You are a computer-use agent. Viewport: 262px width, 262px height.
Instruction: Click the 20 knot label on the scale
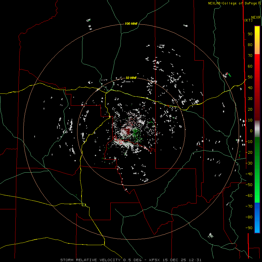pos(250,109)
